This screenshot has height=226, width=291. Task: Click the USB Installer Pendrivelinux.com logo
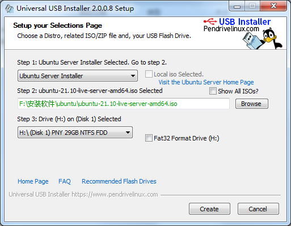pyautogui.click(x=237, y=24)
